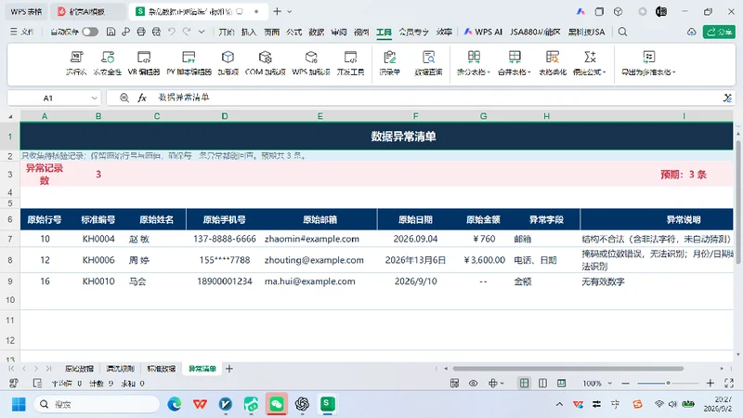743x418 pixels.
Task: Add a new sheet with plus button
Action: pyautogui.click(x=228, y=368)
